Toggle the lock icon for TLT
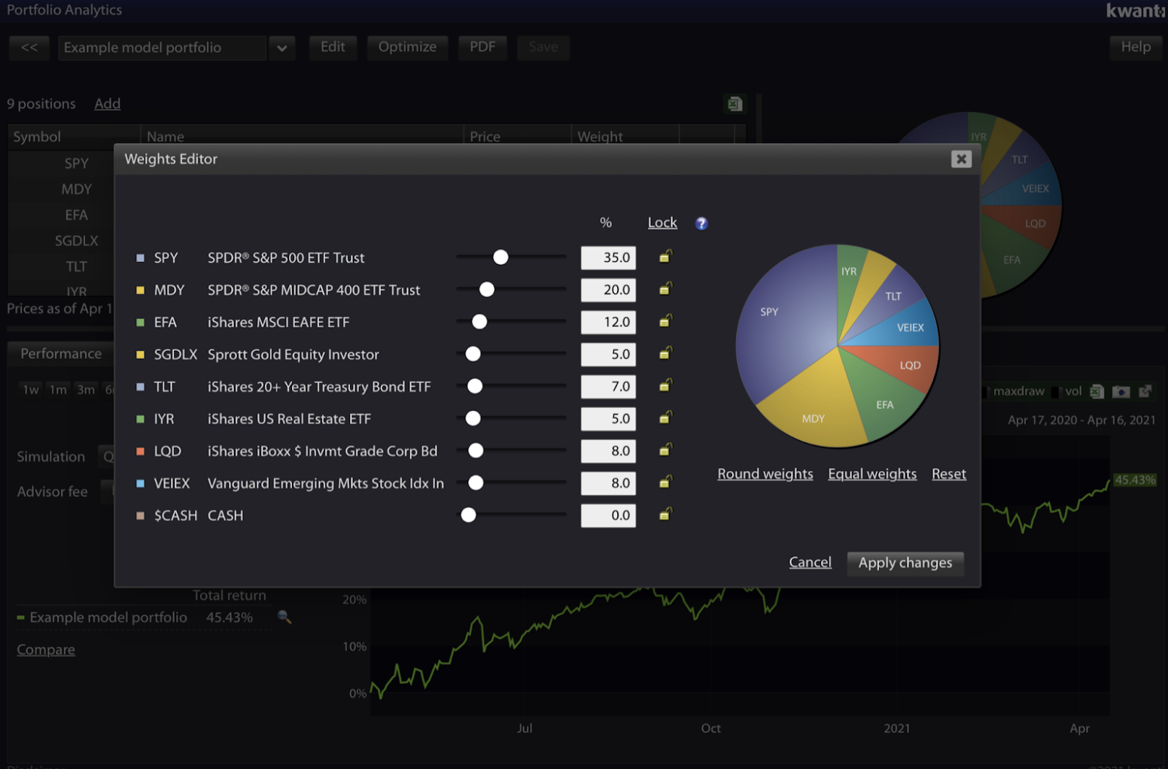 (665, 386)
